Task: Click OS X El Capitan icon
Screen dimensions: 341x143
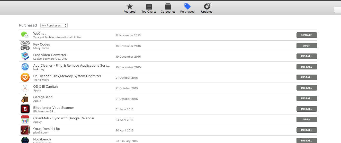Action: (x=25, y=88)
